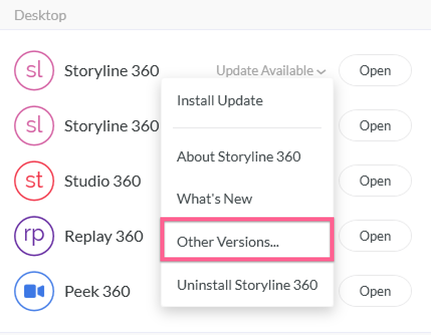Click Open for the second Storyline 360
The width and height of the screenshot is (431, 335).
(375, 126)
